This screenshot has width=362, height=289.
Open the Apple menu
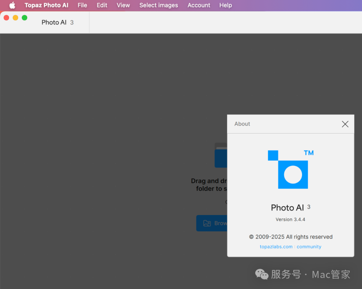coord(12,5)
